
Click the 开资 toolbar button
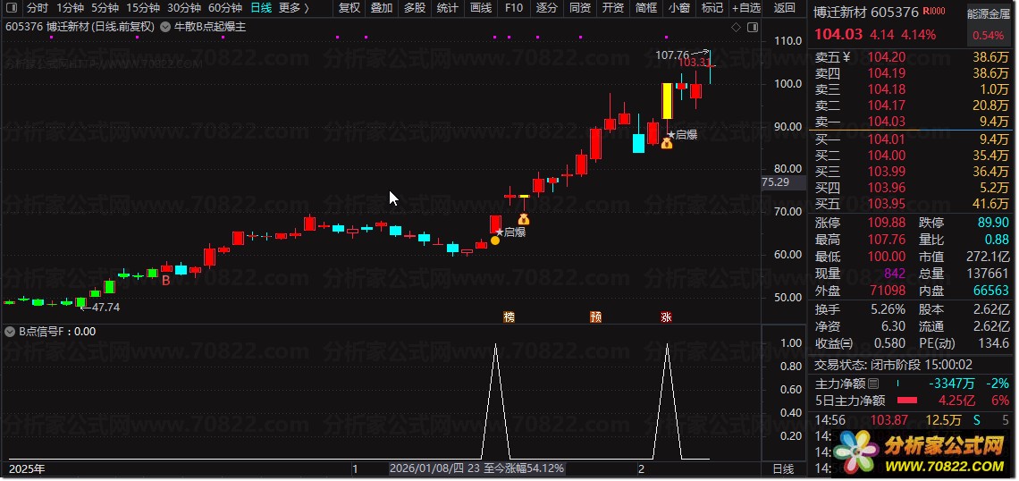coord(613,8)
